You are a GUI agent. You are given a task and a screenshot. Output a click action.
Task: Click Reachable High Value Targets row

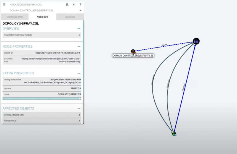coord(42,35)
